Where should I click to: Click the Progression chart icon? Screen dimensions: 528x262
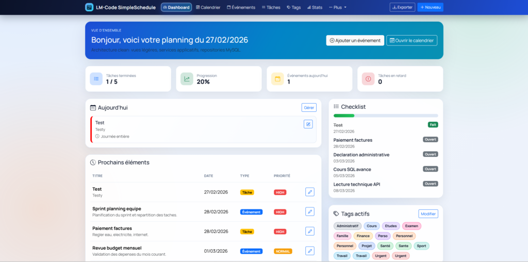(187, 79)
